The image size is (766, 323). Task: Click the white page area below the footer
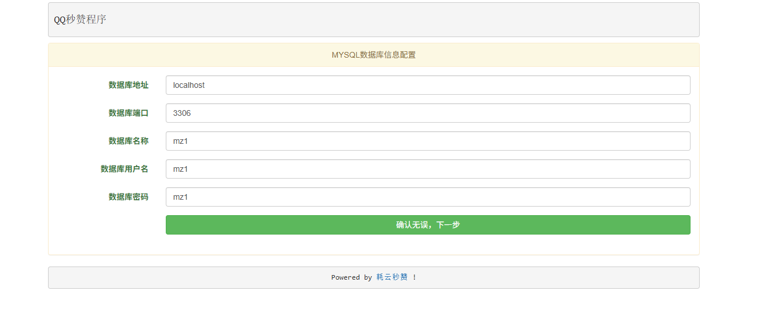pos(372,307)
